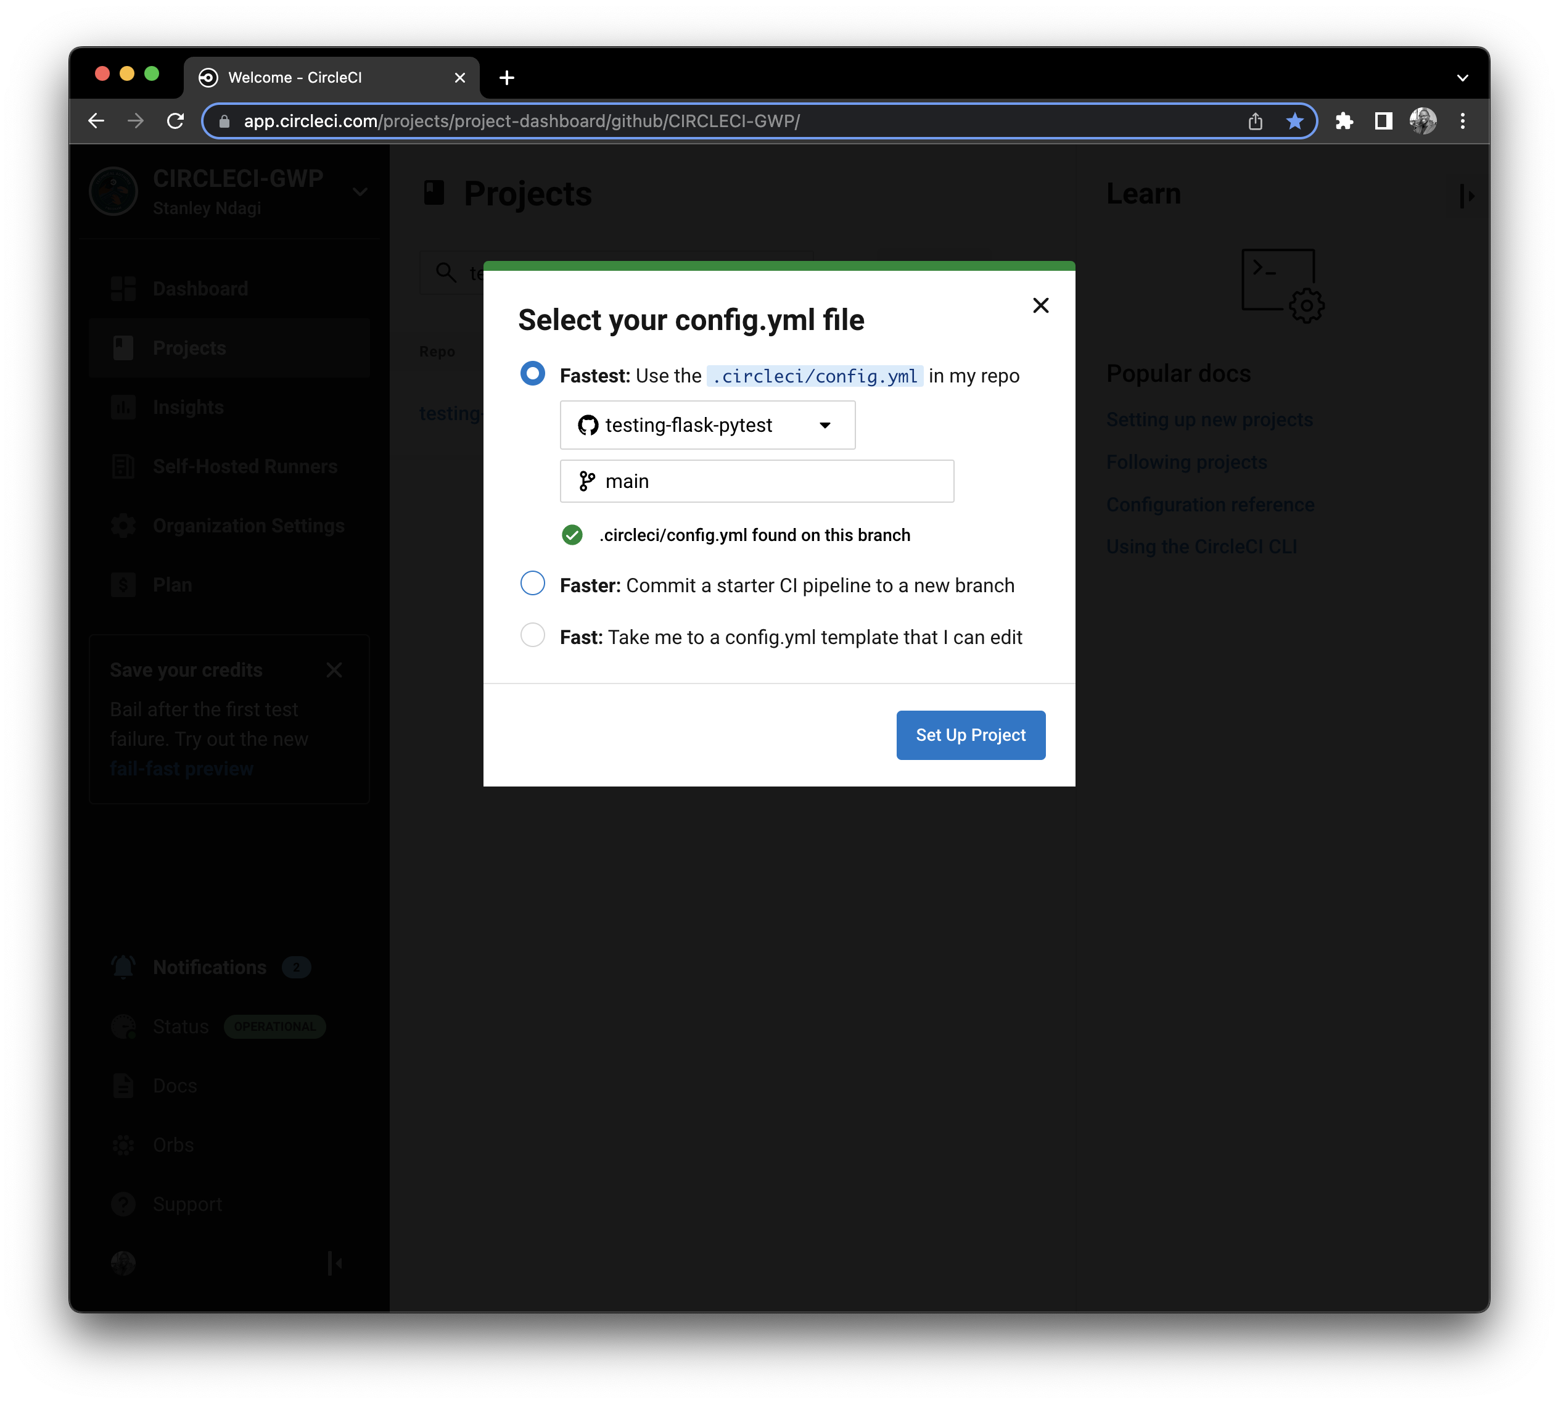The height and width of the screenshot is (1404, 1559).
Task: Close the config.yml selection dialog
Action: point(1040,305)
